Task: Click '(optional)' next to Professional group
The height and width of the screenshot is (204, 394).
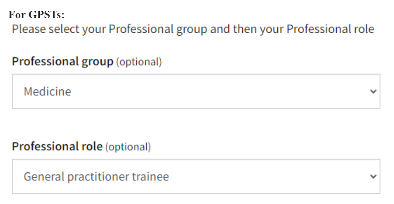Action: (139, 62)
